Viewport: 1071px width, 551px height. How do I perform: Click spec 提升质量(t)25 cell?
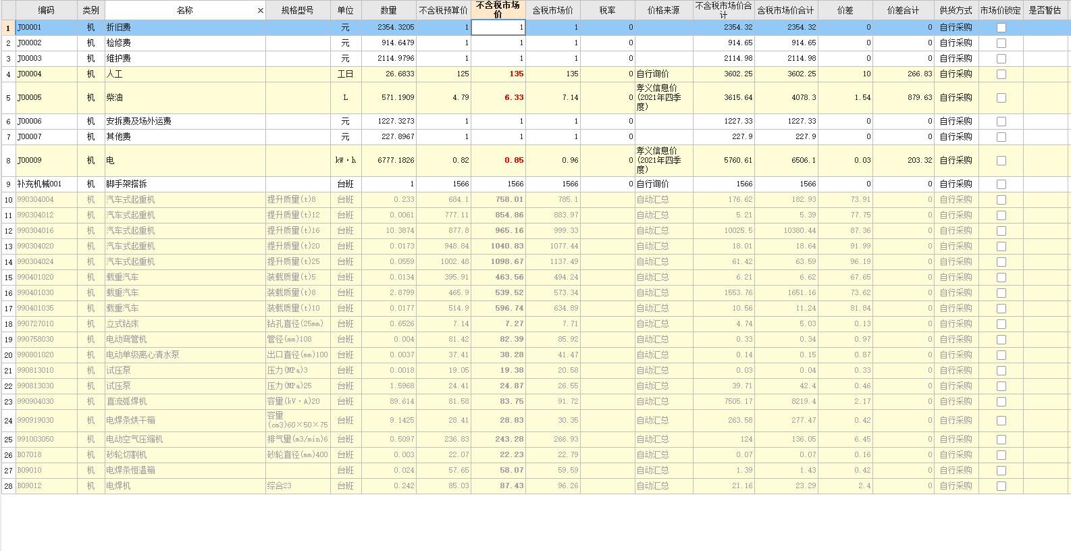298,262
